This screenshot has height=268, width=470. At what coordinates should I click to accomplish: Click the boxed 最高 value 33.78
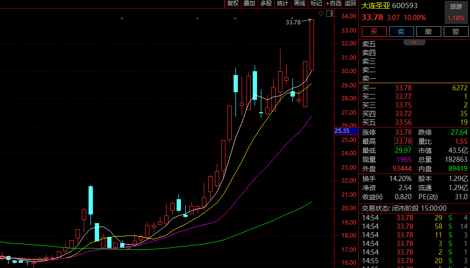point(403,141)
